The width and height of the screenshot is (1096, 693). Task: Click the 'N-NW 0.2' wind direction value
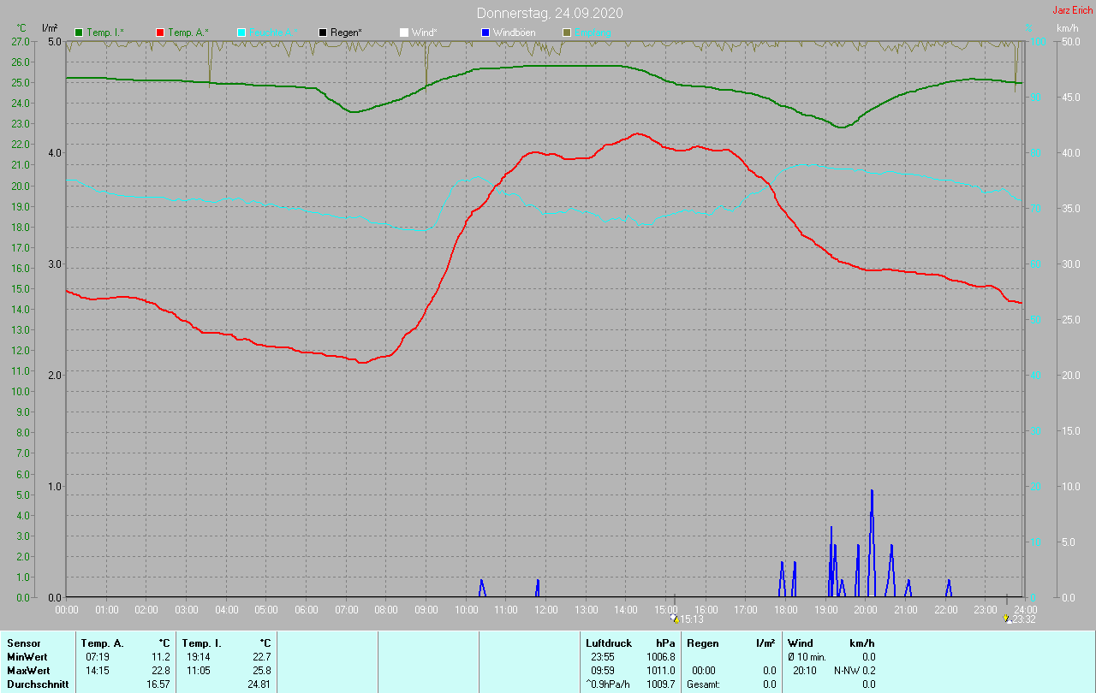tap(855, 671)
